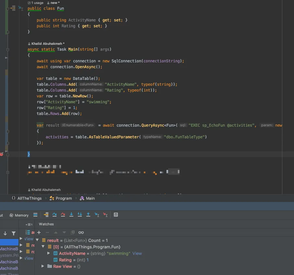Click the '1 usage' code lens above Fun

click(36, 3)
